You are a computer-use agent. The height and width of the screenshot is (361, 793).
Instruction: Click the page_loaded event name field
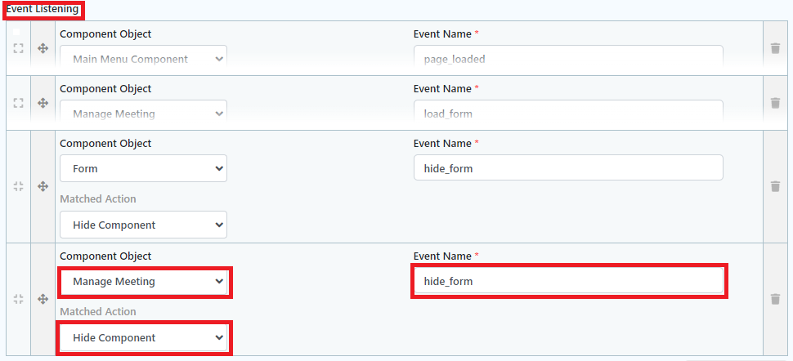[x=568, y=59]
